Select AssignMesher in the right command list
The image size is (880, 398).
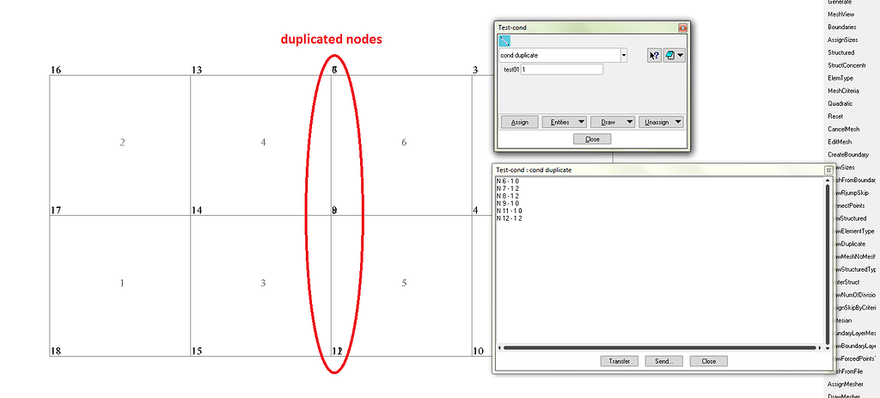[846, 384]
